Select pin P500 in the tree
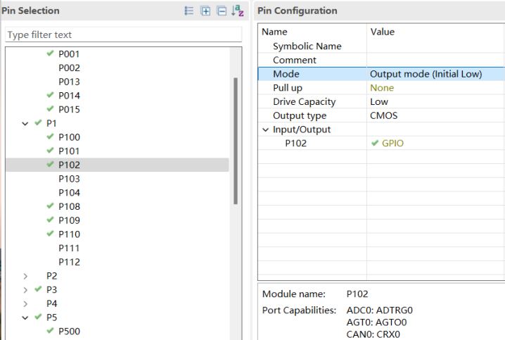This screenshot has width=505, height=340. coord(69,332)
